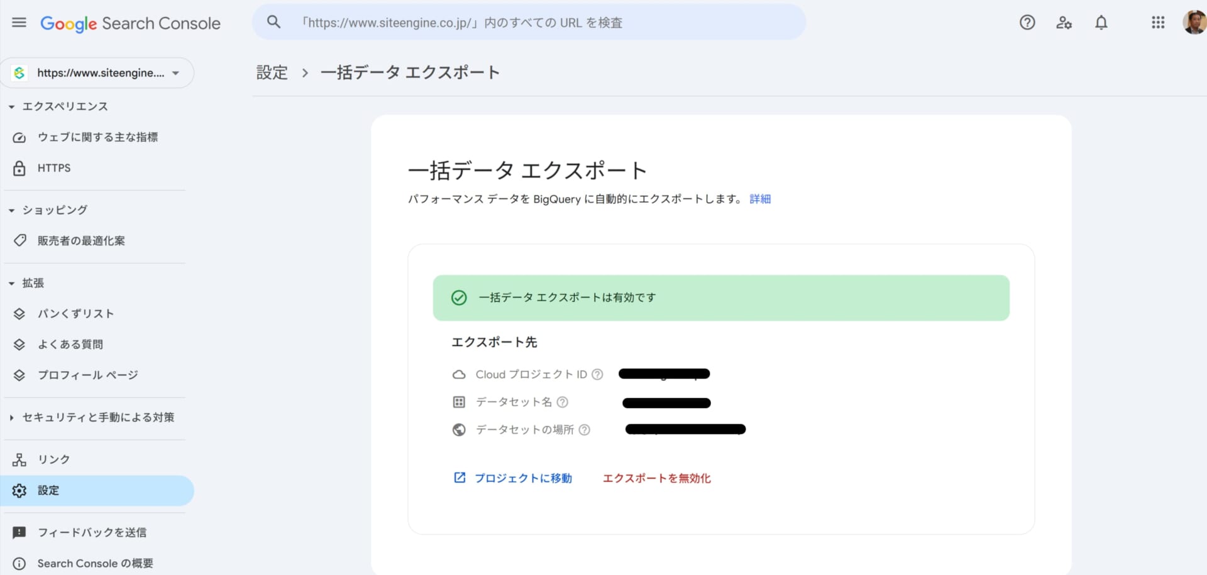
Task: Open the Google apps grid icon
Action: pyautogui.click(x=1158, y=22)
